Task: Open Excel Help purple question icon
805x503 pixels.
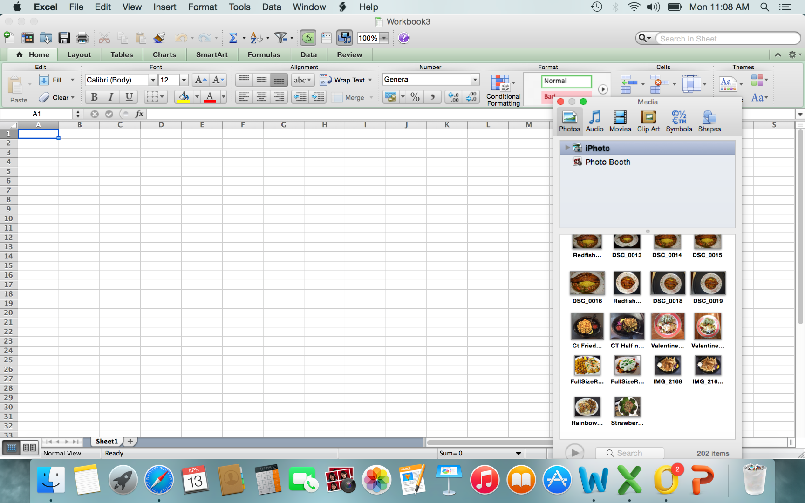Action: tap(404, 38)
